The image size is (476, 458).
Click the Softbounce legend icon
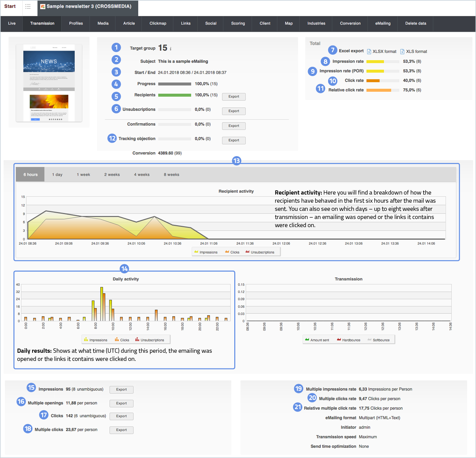(370, 340)
